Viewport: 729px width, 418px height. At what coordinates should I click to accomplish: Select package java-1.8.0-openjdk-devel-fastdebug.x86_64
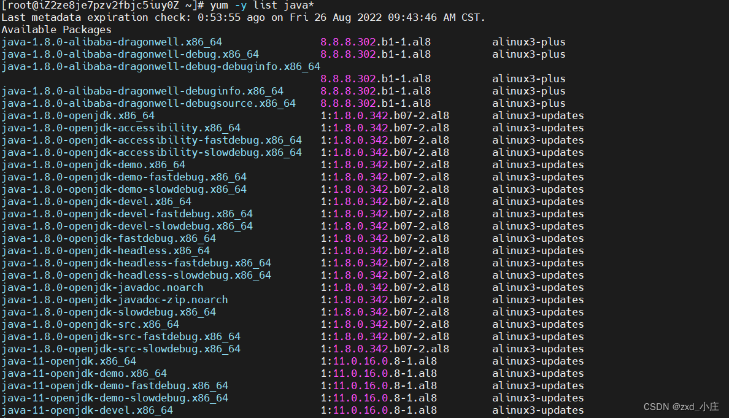(x=127, y=214)
